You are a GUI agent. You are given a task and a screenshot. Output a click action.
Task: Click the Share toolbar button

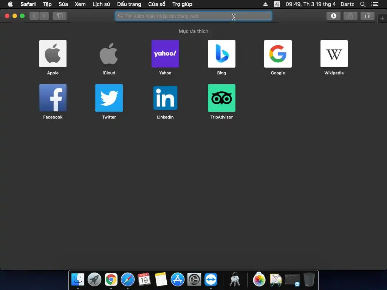350,16
